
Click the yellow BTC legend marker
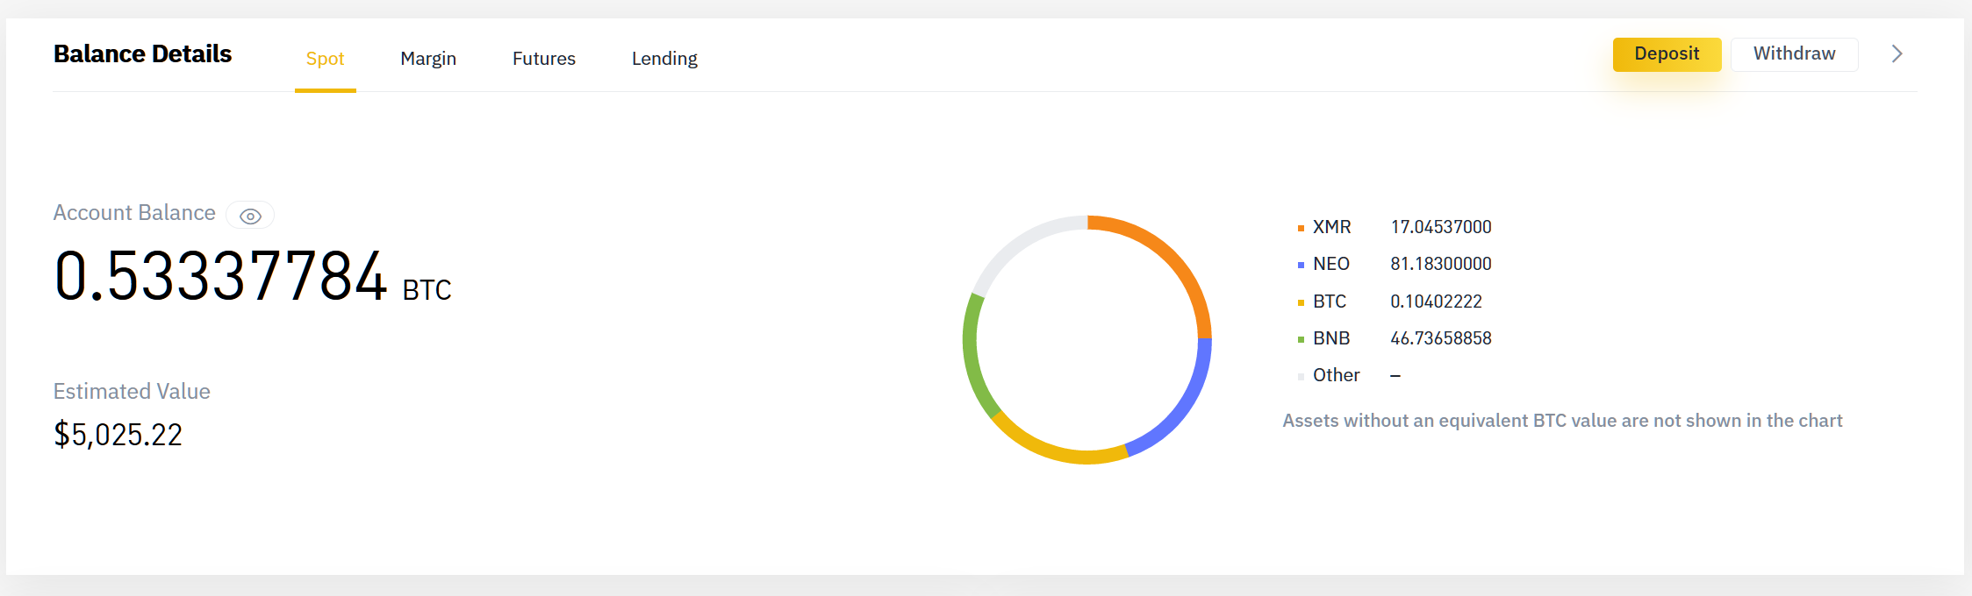1301,302
